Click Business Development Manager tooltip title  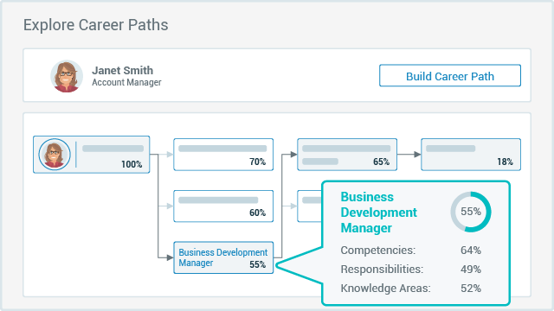[x=379, y=213]
